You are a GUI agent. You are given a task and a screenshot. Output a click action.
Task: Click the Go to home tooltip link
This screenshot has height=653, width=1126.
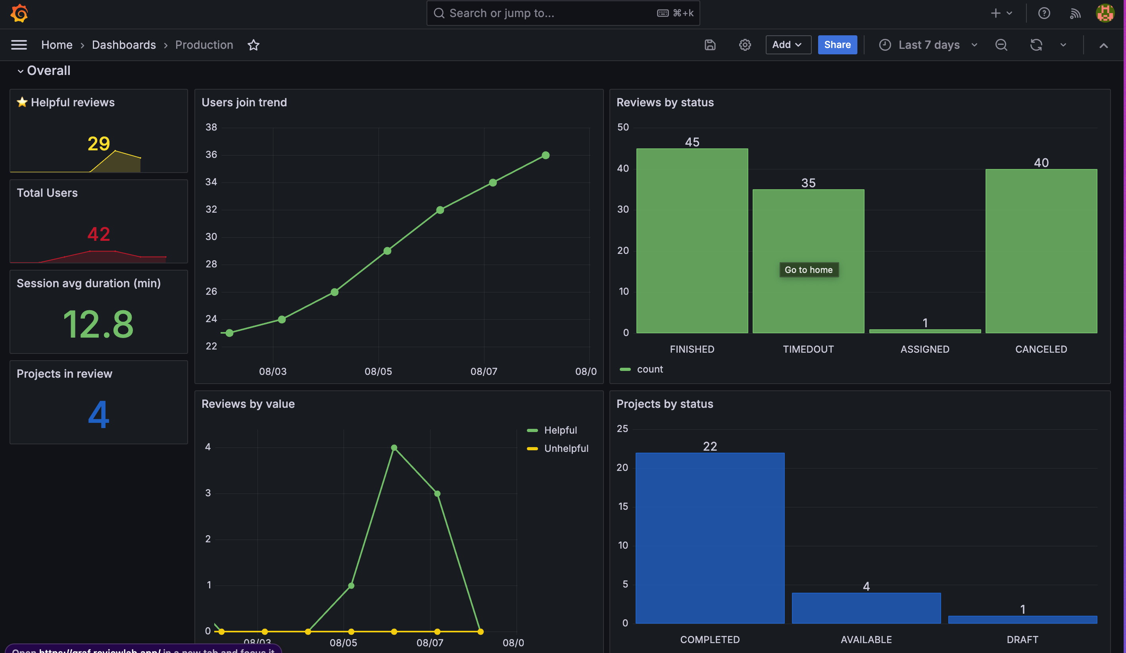pos(808,270)
